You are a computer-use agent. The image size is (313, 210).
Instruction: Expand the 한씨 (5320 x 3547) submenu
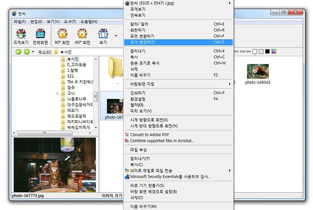pyautogui.click(x=178, y=3)
